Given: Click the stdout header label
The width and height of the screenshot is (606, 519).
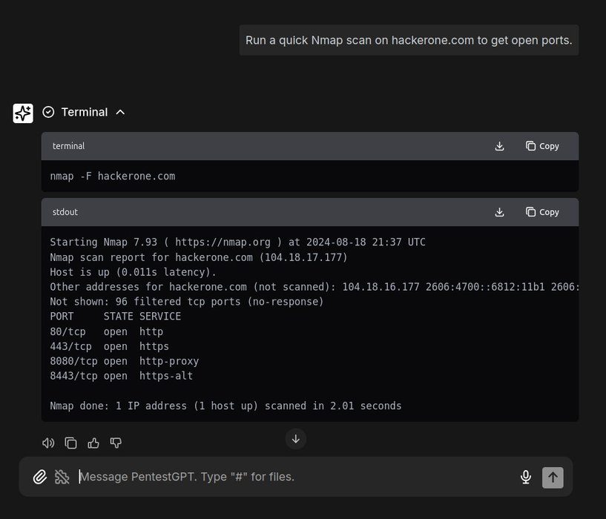Looking at the screenshot, I should [x=65, y=212].
